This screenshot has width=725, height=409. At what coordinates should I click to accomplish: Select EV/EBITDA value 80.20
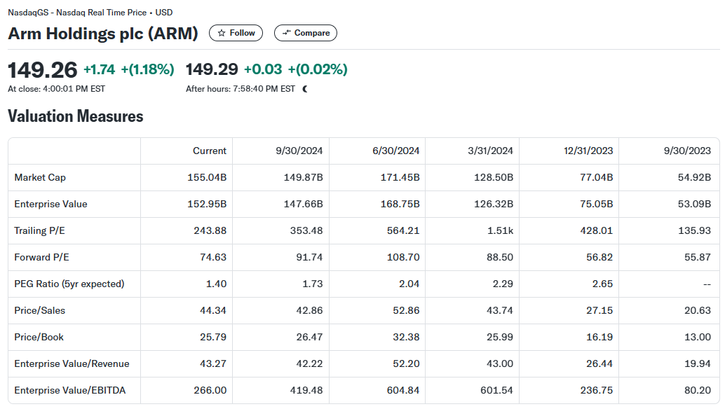pos(698,391)
